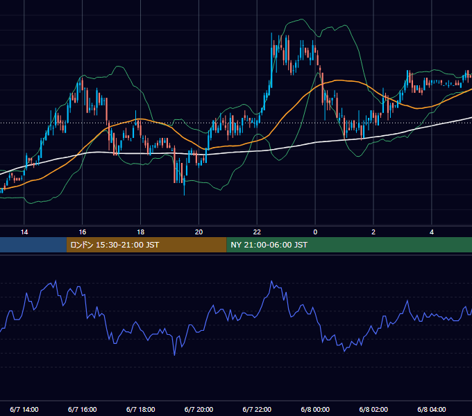Click the London session bar 15:30-21:00 JST
Viewport: 472px width, 416px height.
[x=146, y=245]
